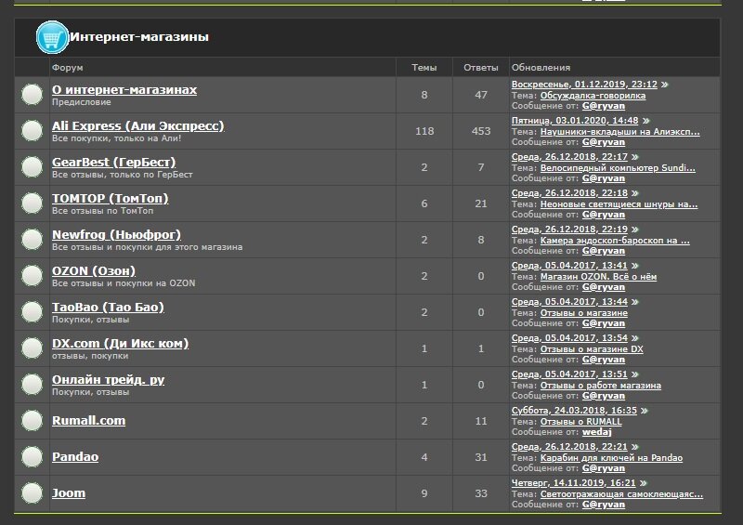Click status icon for DX.com forum

pos(33,348)
